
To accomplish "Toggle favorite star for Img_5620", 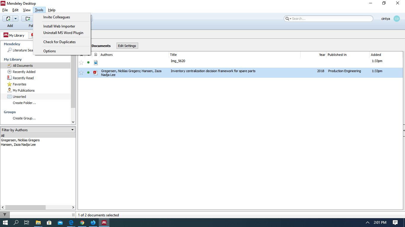I will (x=81, y=63).
